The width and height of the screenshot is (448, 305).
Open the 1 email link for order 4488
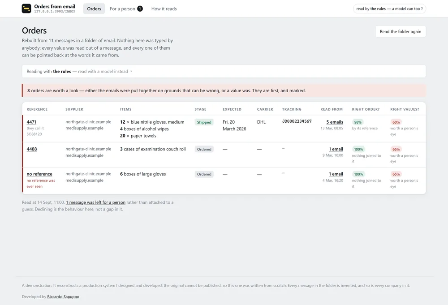pos(336,149)
